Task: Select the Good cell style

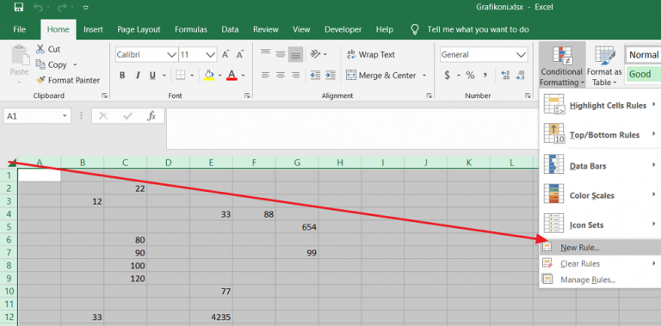Action: 643,74
